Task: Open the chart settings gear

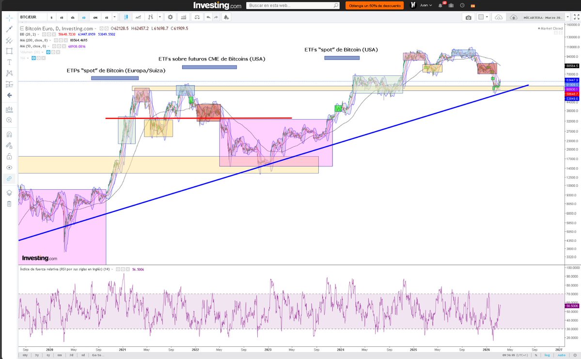Action: [171, 16]
